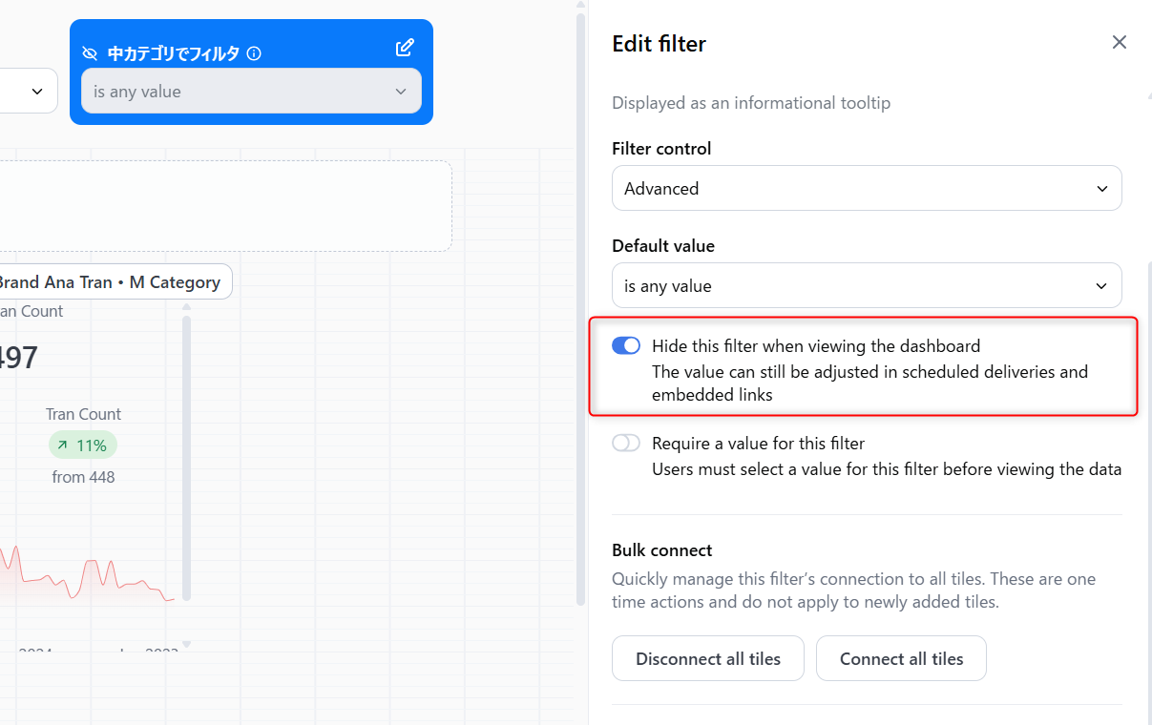Click the info icon beside the filter title
Image resolution: width=1152 pixels, height=725 pixels.
click(x=254, y=53)
